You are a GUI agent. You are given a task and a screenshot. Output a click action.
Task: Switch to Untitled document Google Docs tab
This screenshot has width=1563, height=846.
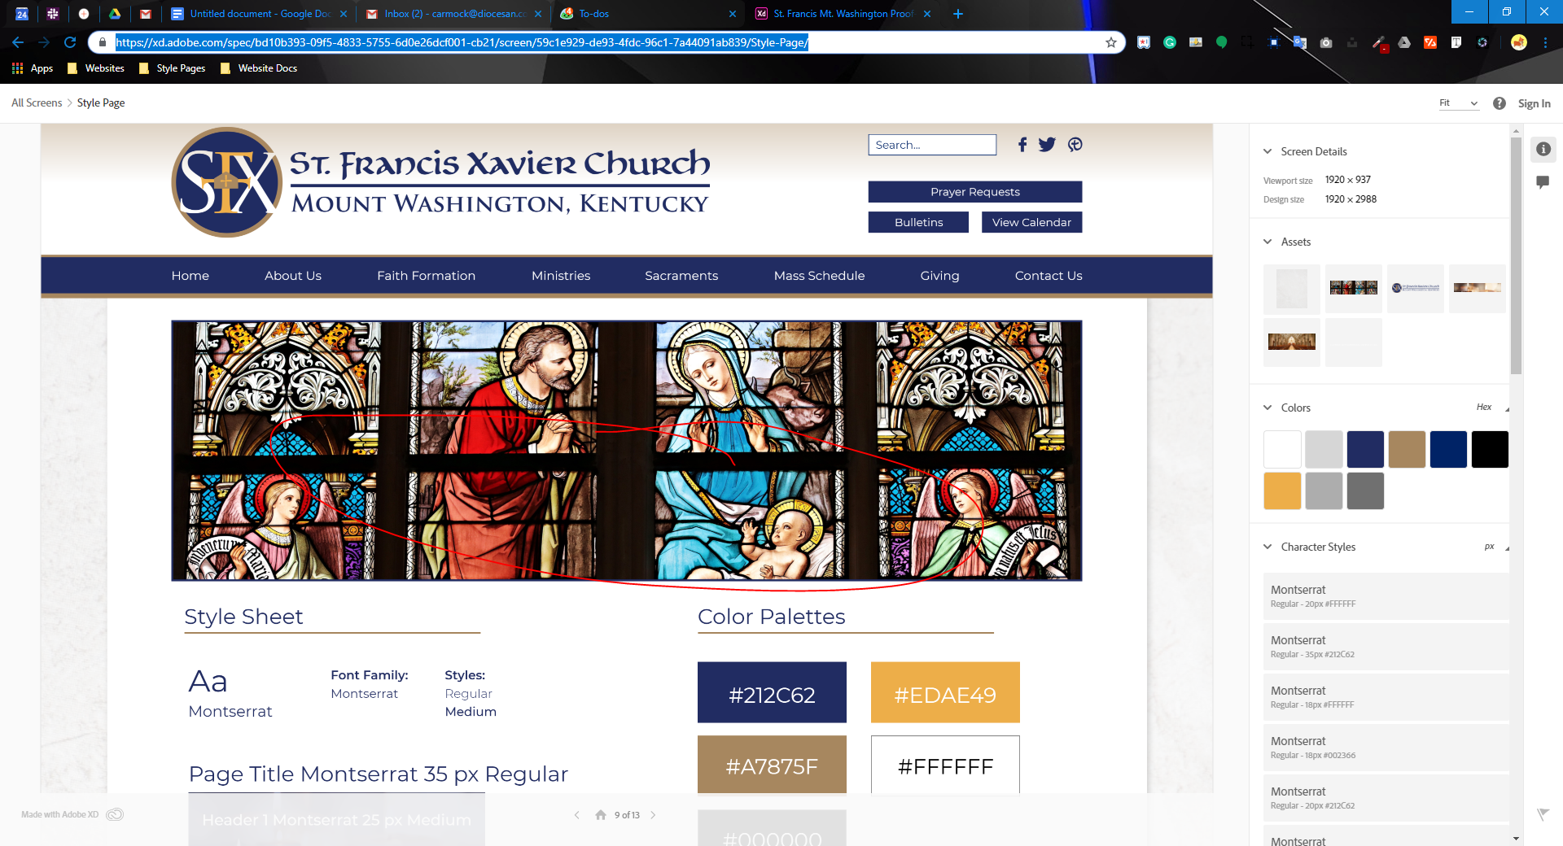pos(259,14)
